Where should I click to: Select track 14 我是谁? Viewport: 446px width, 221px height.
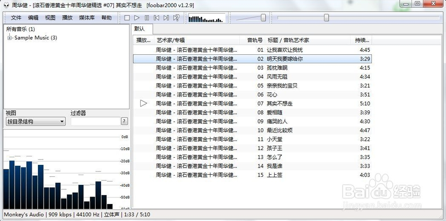pos(253,166)
